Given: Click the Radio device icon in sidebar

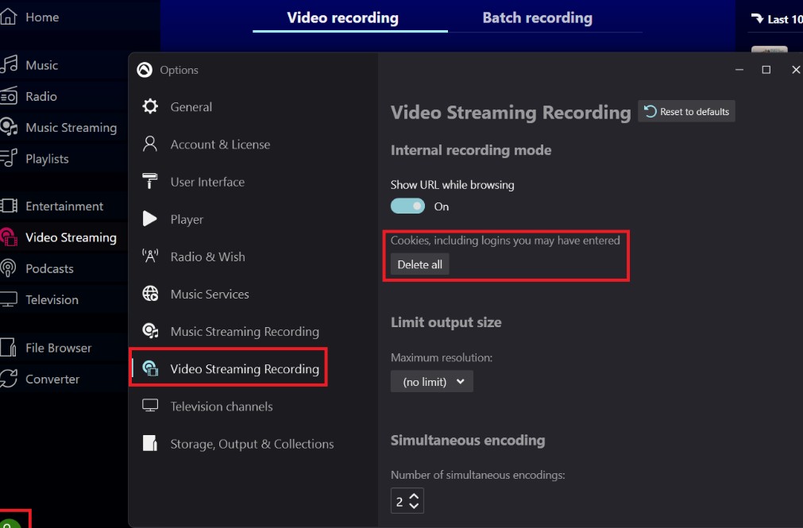Looking at the screenshot, I should (x=9, y=96).
